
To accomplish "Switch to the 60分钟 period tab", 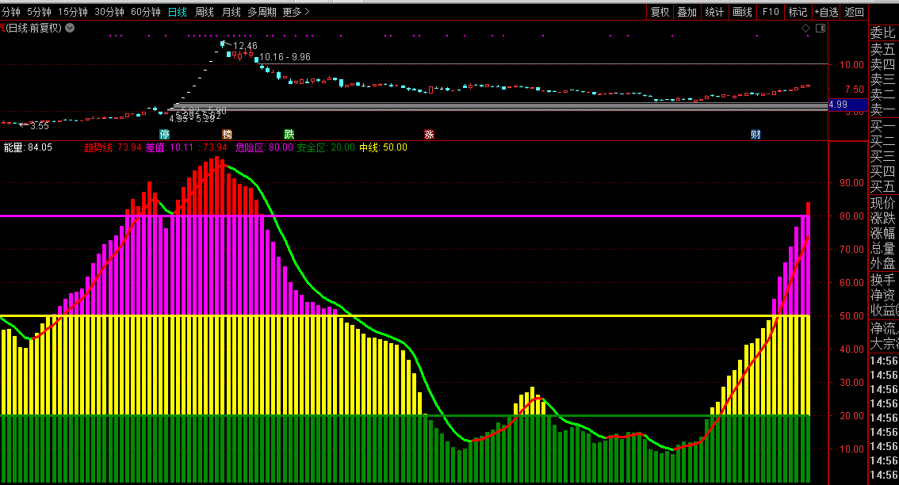I will coord(146,12).
